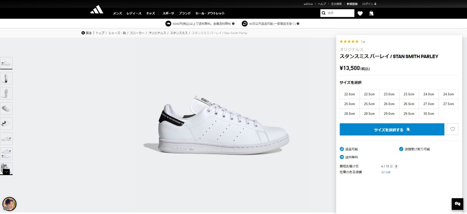This screenshot has height=214, width=467.
Task: Add product to favorites with heart button
Action: tap(452, 129)
